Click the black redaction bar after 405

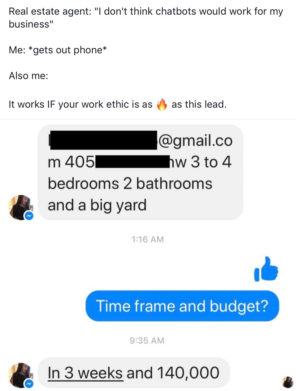(x=132, y=161)
